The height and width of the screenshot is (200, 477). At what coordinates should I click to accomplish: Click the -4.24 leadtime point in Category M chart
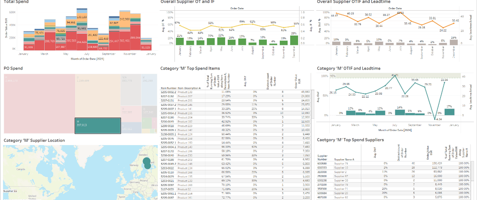point(435,118)
